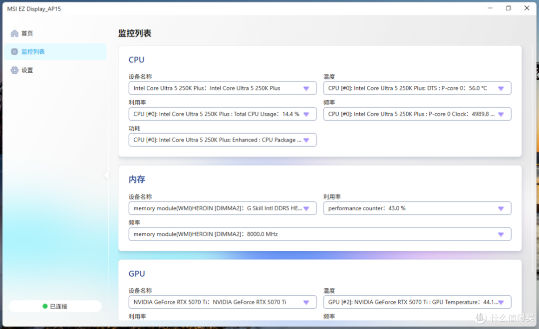
Task: Click the green connected status dot
Action: (45, 306)
